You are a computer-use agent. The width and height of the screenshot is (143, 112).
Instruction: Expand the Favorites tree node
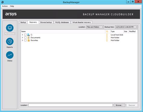tap(23, 40)
